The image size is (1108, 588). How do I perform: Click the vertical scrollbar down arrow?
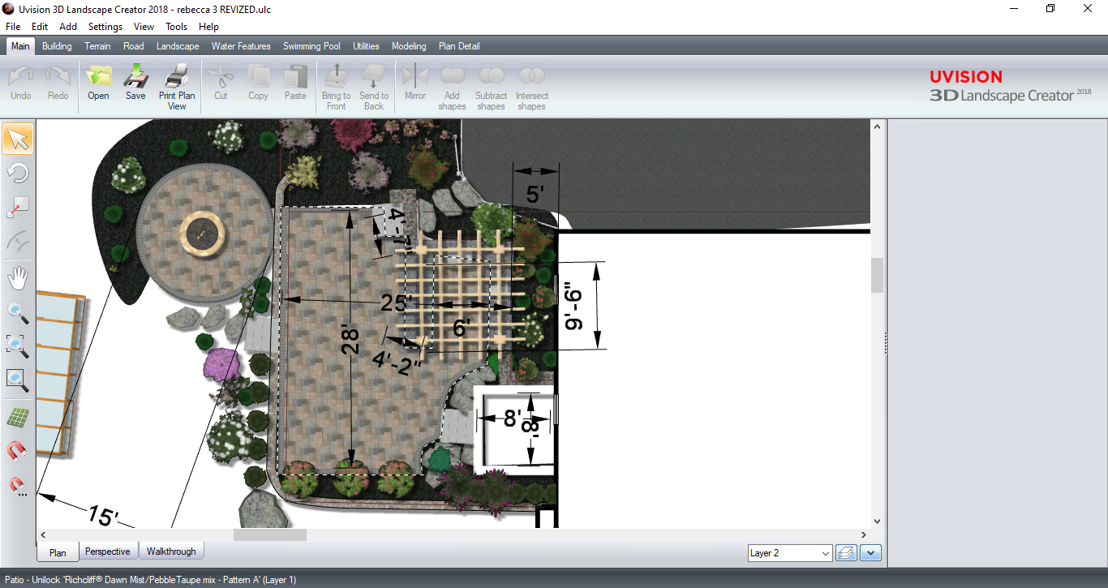click(x=877, y=521)
